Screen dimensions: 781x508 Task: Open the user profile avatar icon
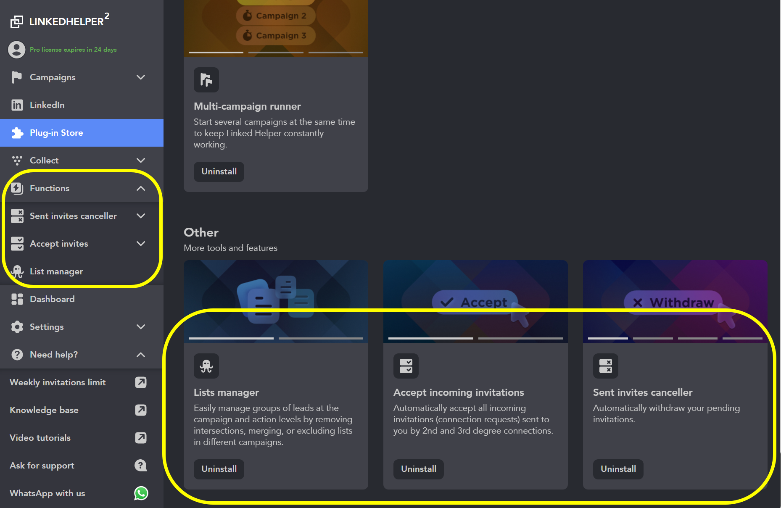(17, 50)
